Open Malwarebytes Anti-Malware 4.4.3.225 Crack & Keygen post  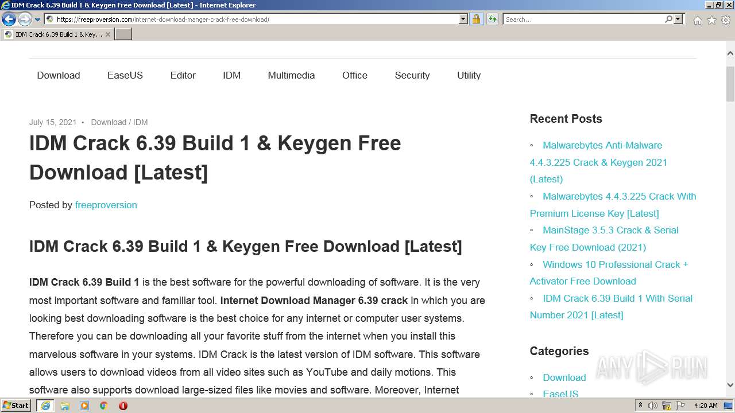click(x=598, y=162)
